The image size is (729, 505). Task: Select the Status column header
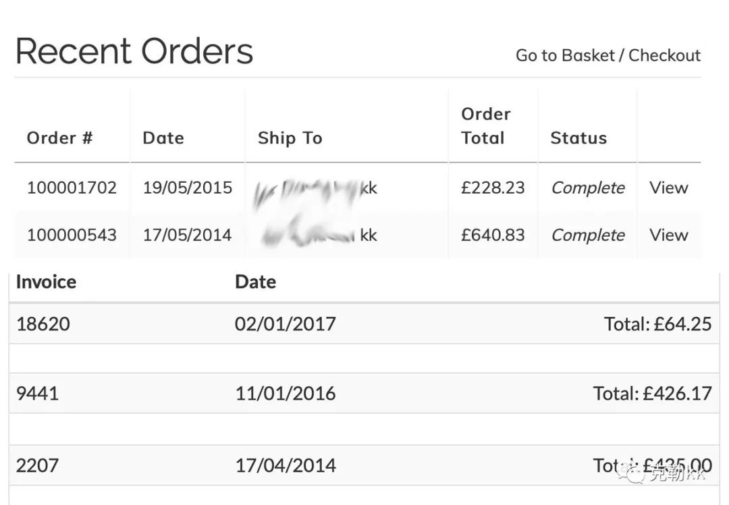pos(578,138)
